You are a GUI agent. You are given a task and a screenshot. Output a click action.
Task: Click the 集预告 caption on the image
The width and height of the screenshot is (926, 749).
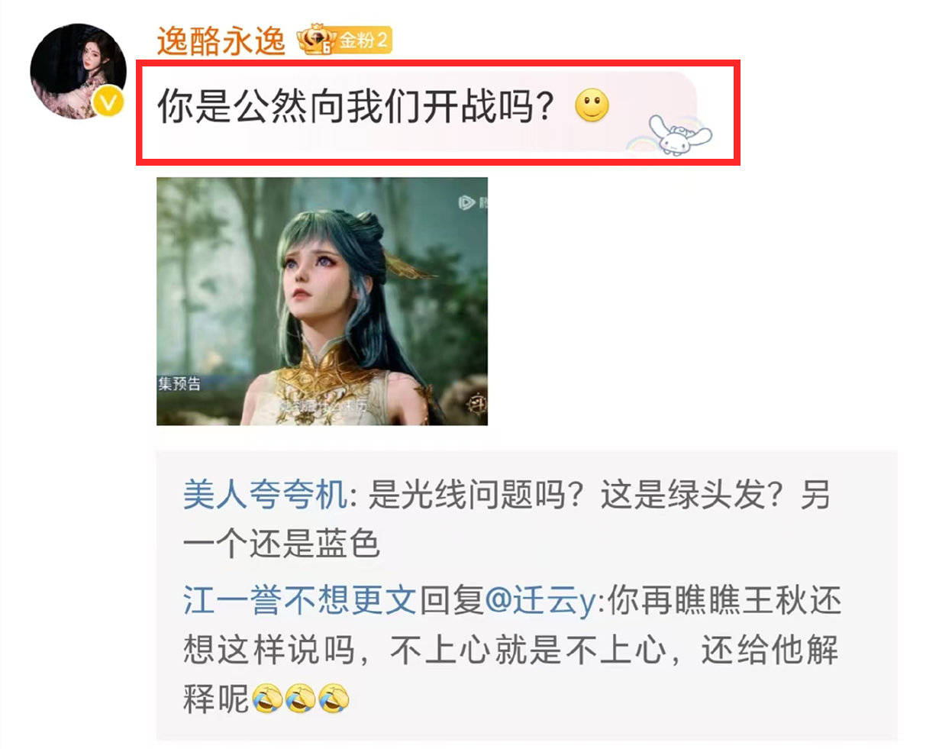click(179, 383)
